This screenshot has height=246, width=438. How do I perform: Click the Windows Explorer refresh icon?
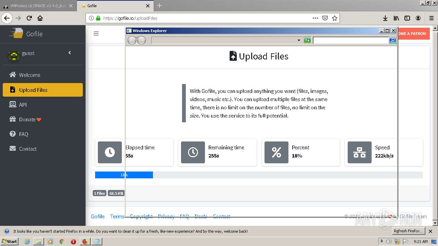click(307, 40)
